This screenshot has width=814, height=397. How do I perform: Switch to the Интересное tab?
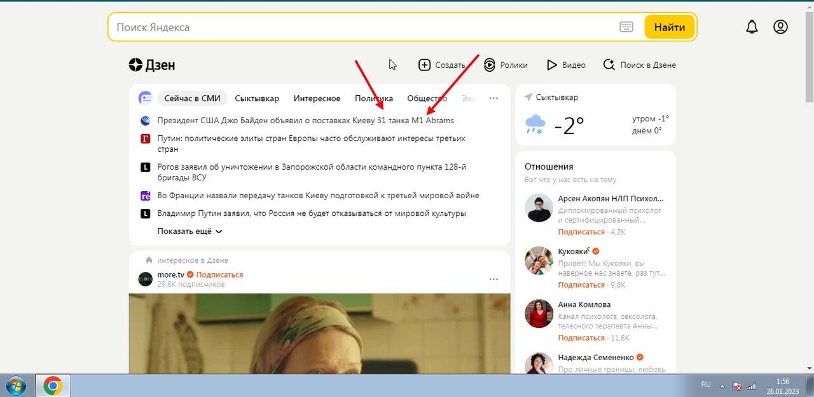pos(317,98)
